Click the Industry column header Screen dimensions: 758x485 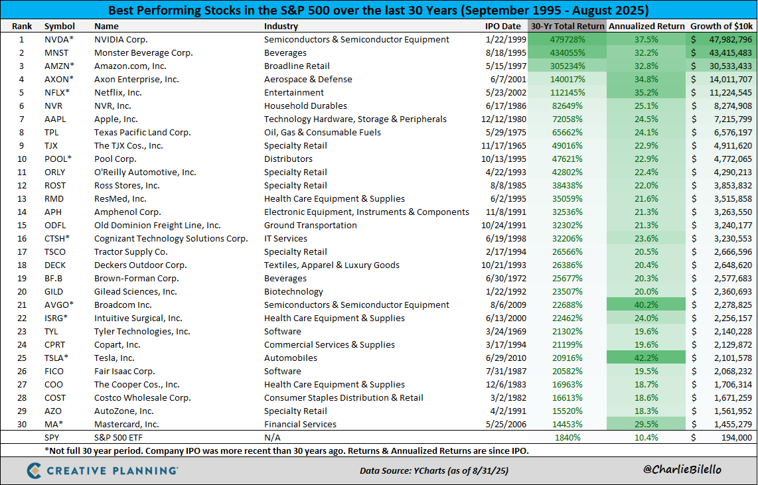point(281,27)
